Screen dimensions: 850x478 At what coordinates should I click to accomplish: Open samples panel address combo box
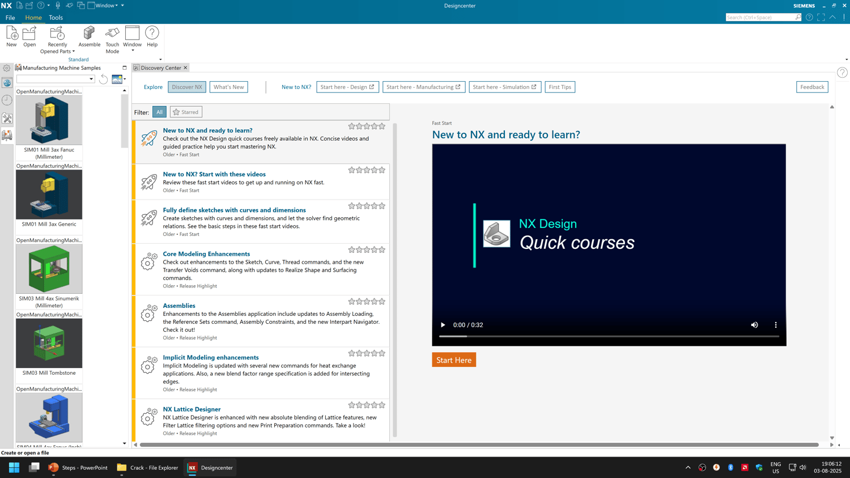pyautogui.click(x=56, y=79)
